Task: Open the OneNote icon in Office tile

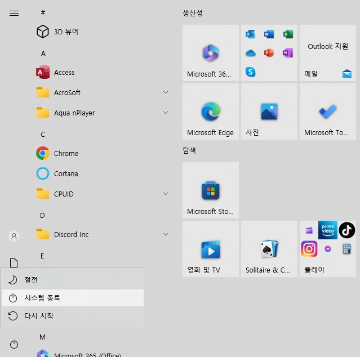Action: pos(288,53)
